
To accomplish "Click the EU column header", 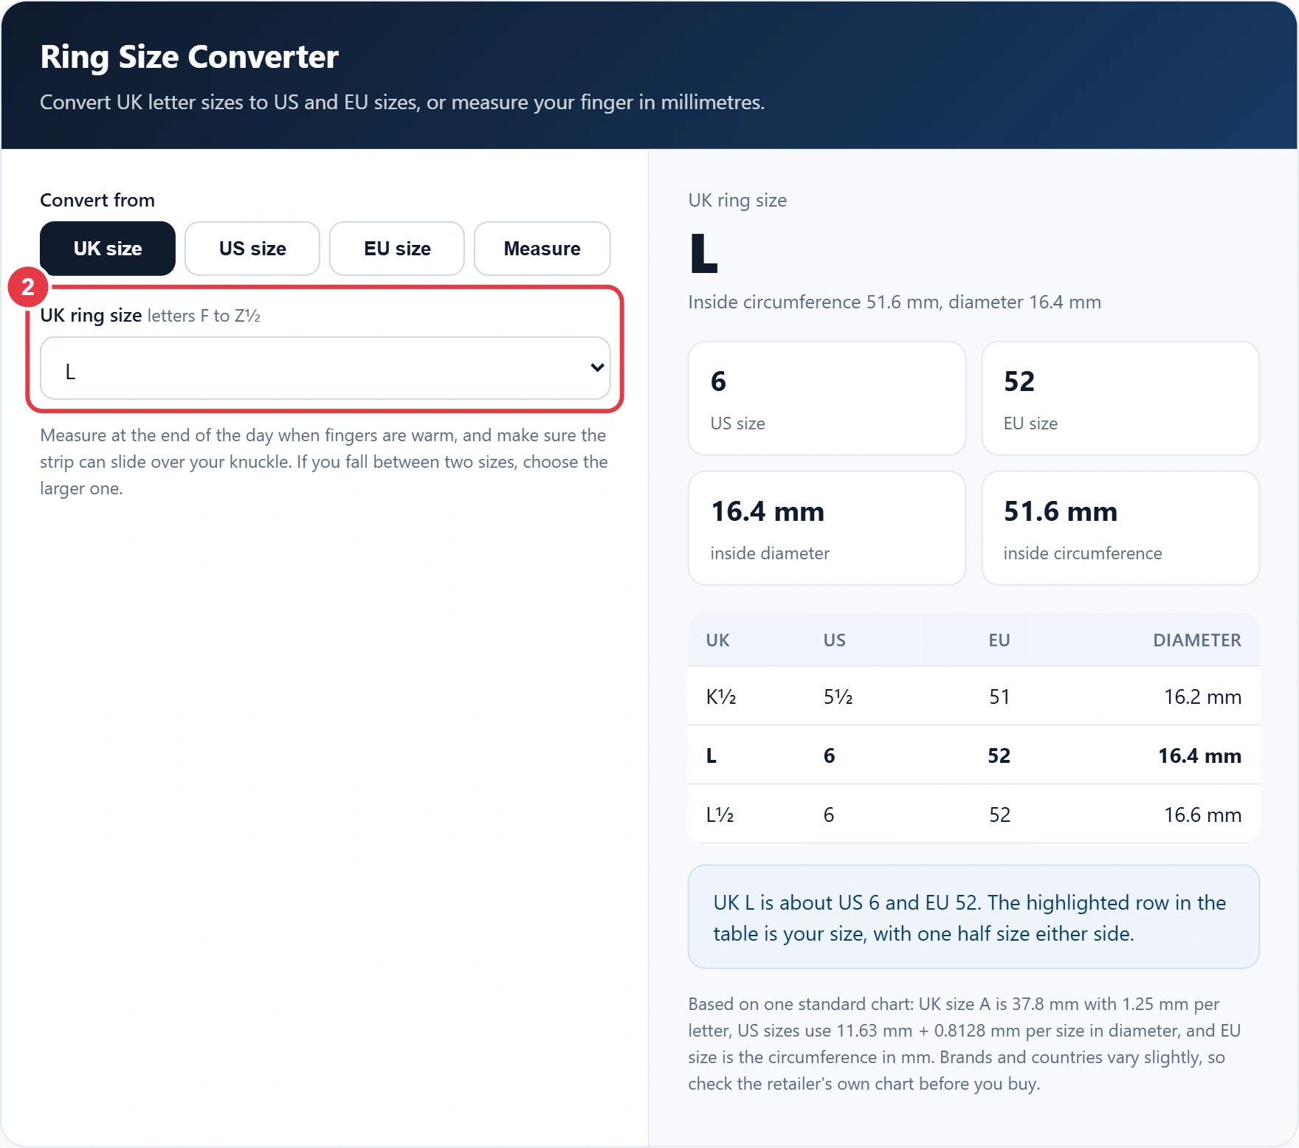I will (x=999, y=640).
